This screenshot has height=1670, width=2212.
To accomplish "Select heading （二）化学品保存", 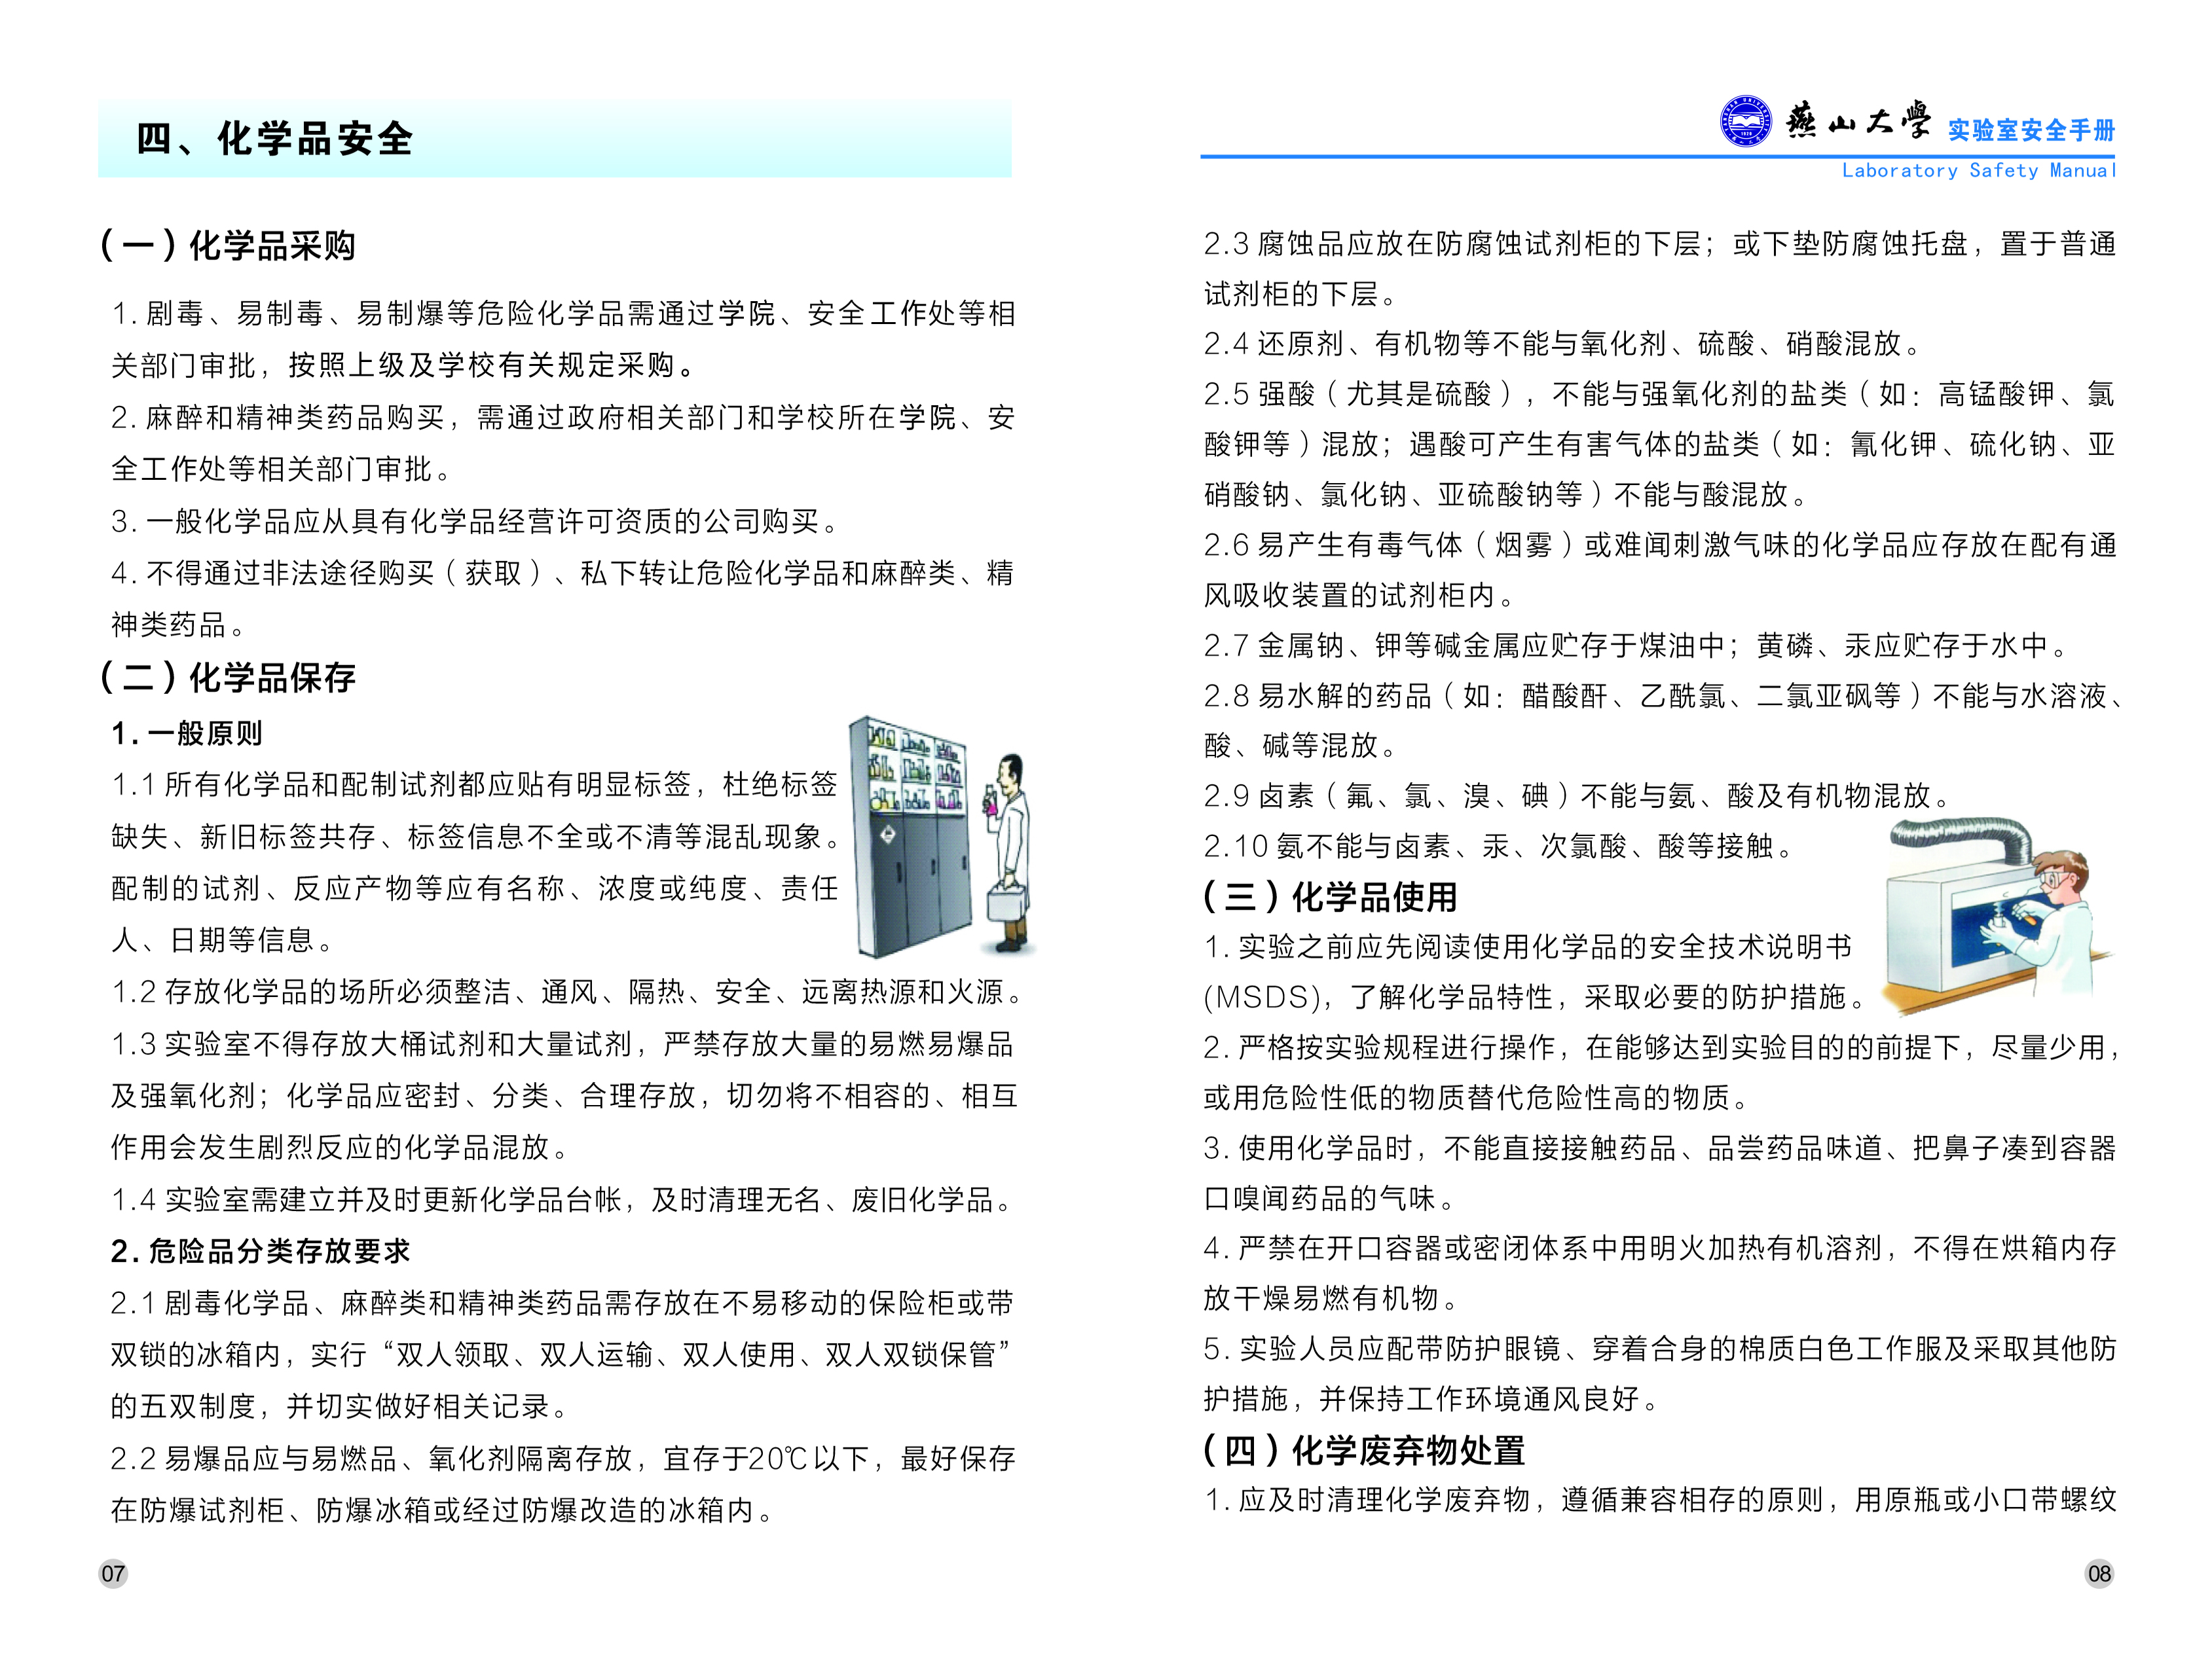I will pos(228,677).
